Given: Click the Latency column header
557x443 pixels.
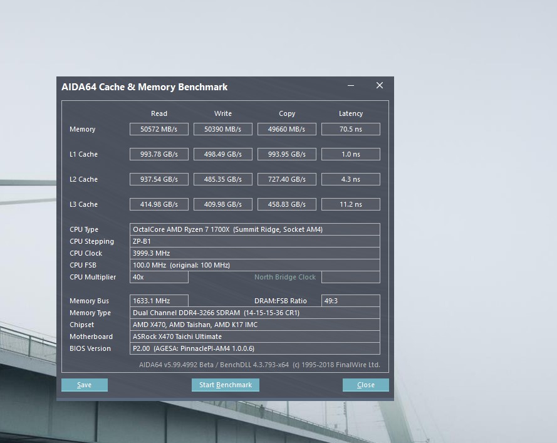Looking at the screenshot, I should 351,113.
